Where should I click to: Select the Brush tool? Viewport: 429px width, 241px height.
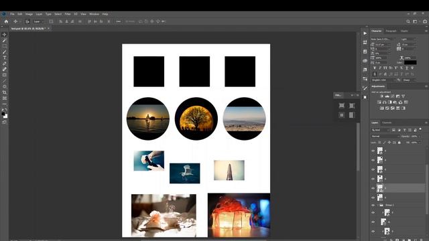pyautogui.click(x=5, y=52)
